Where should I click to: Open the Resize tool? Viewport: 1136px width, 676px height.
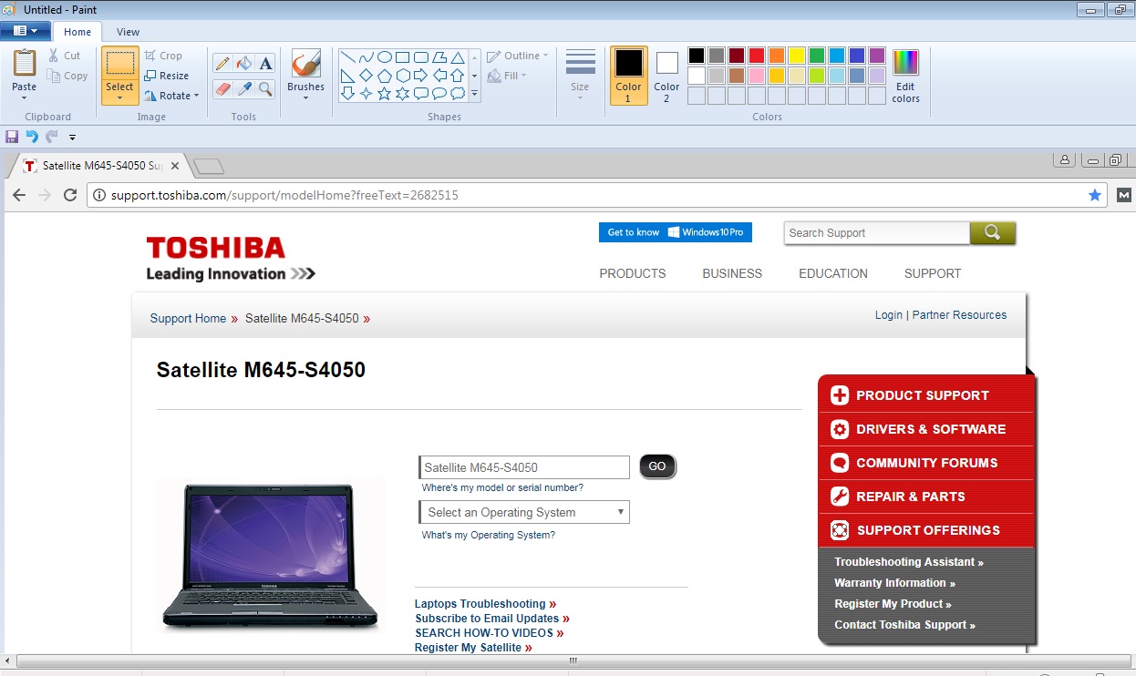[166, 76]
